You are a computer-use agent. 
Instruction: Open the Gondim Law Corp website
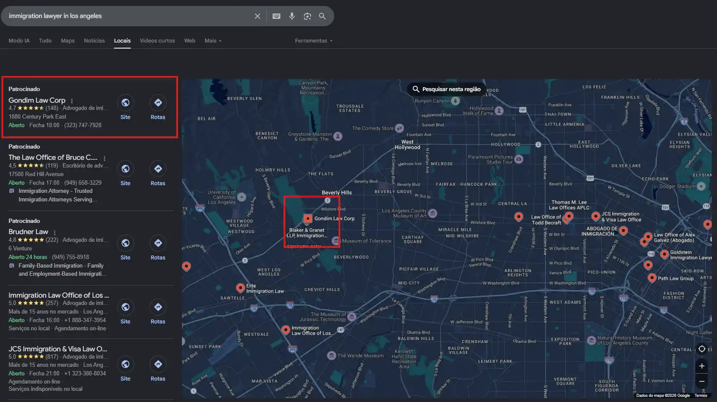click(x=125, y=108)
